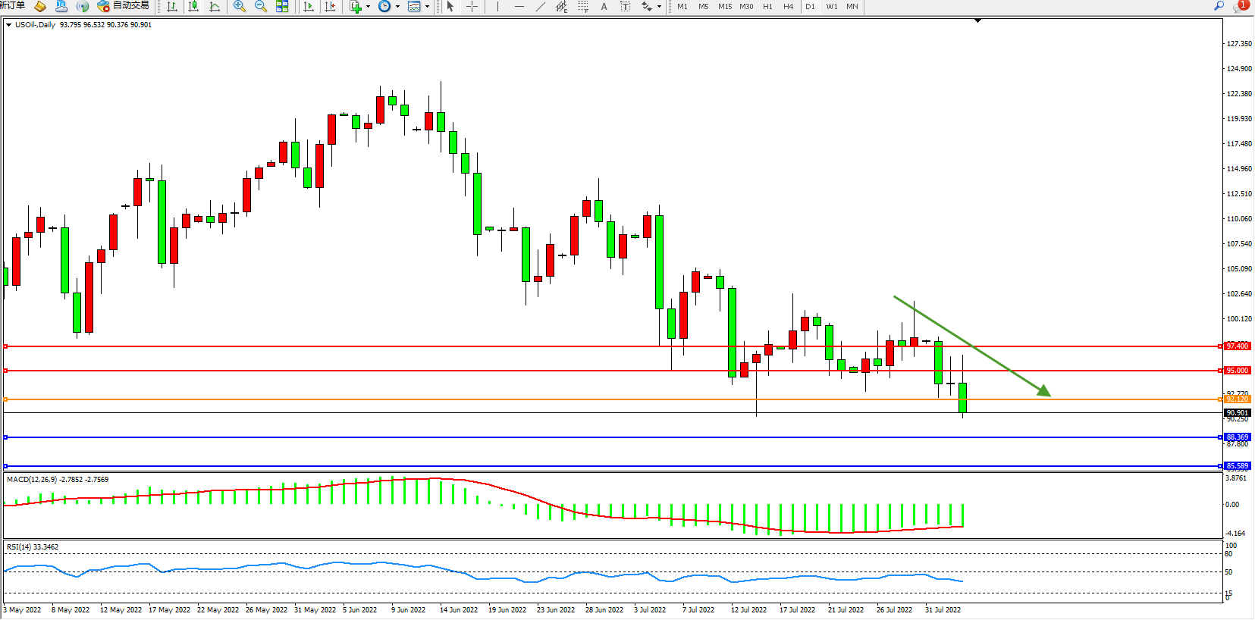Switch to the H4 timeframe
Viewport: 1255px width, 620px height.
pyautogui.click(x=789, y=7)
